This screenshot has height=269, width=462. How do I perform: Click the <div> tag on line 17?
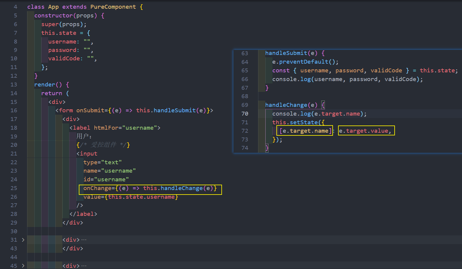[71, 119]
